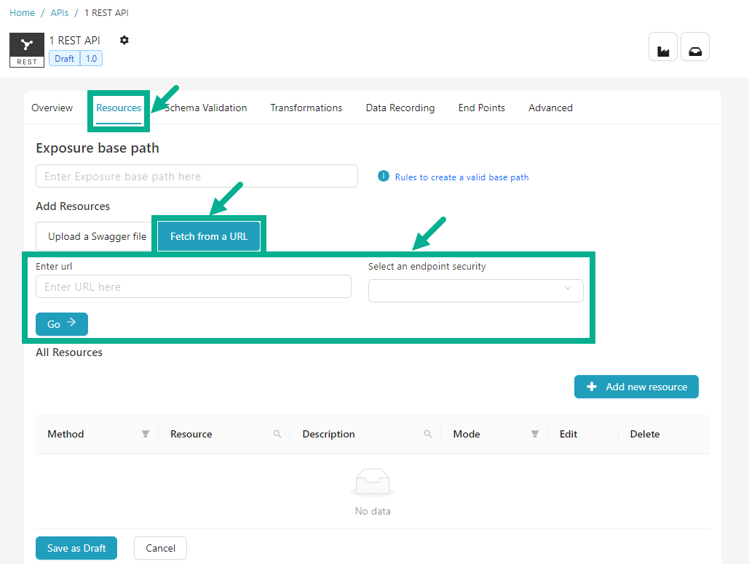The width and height of the screenshot is (749, 564).
Task: Open Rules to create a valid base path link
Action: click(x=461, y=177)
